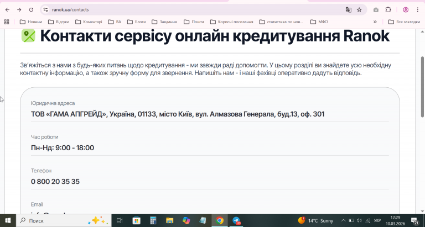Open the tab groups grid icon
425x227 pixels.
coord(7,22)
